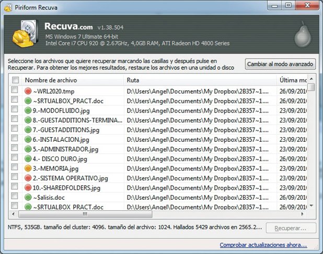Click the Piriform pear logo icon

299,34
